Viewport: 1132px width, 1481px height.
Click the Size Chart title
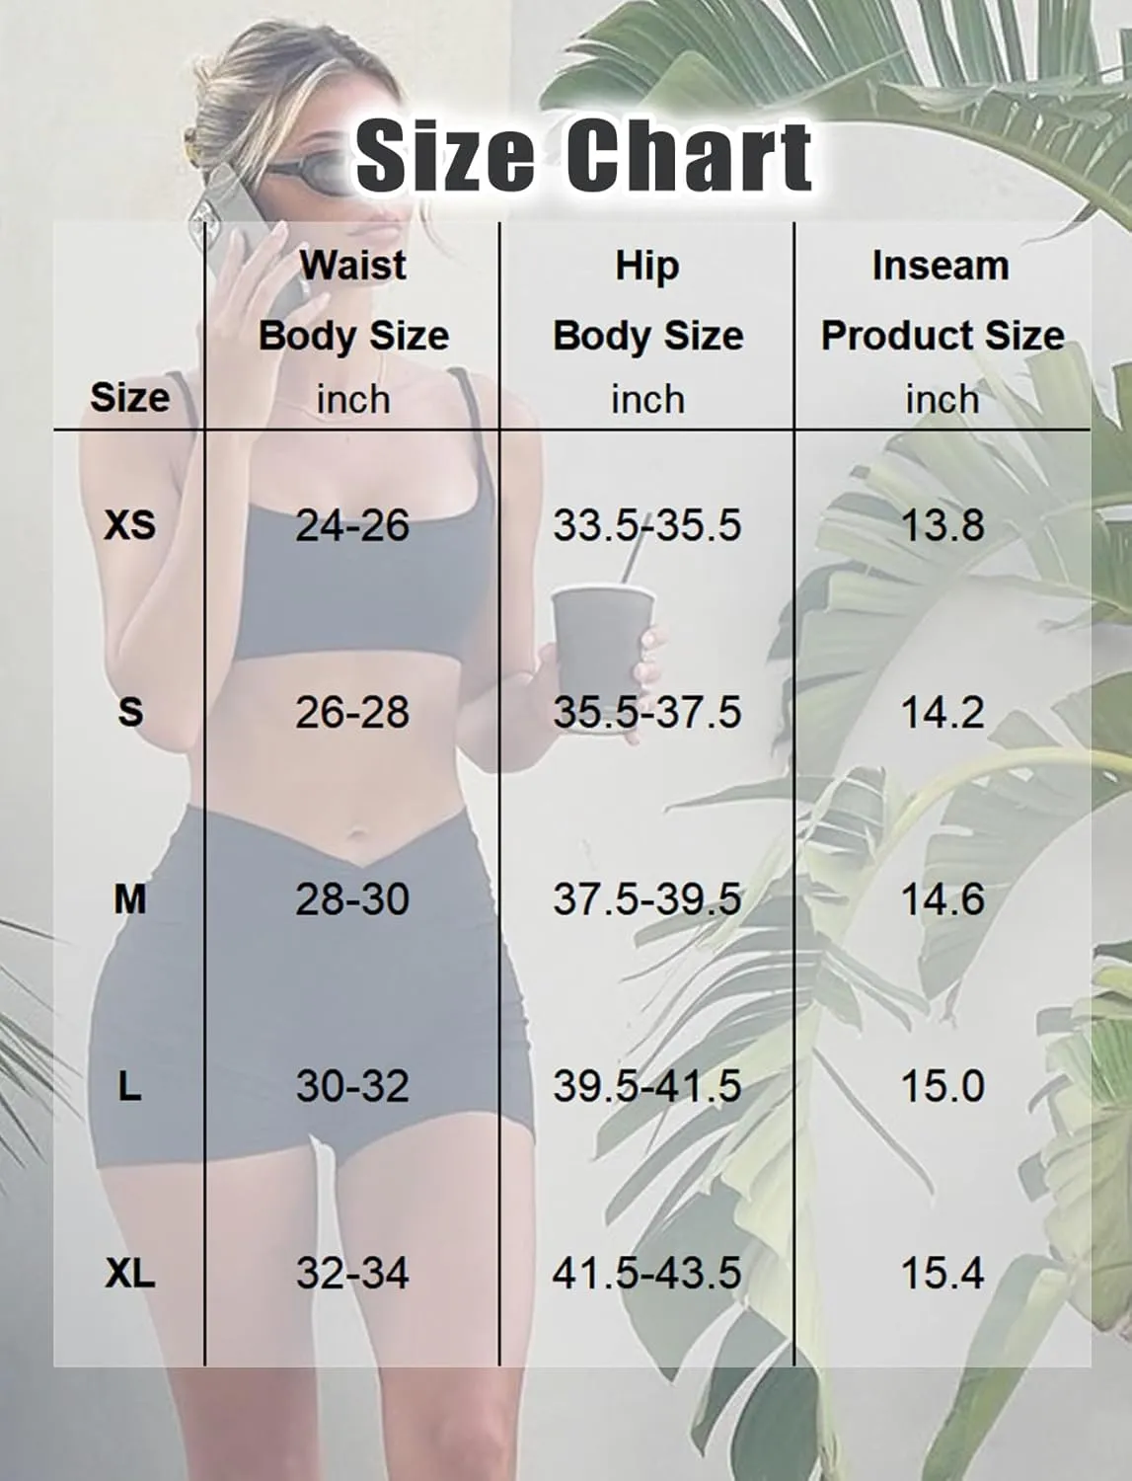583,156
